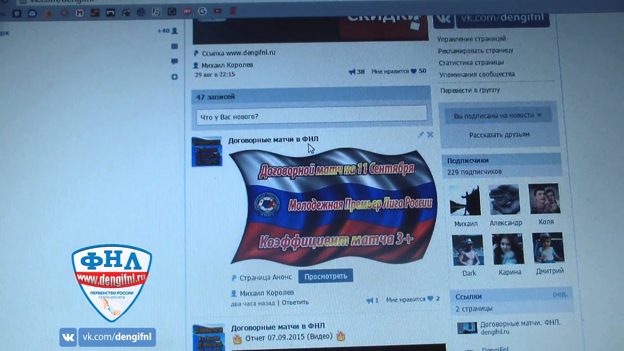Click the Мне нравится label with count 50

pos(390,72)
